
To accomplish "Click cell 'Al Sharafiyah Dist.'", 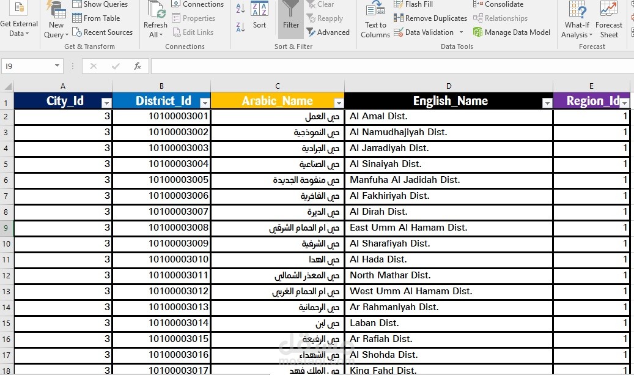I will point(449,244).
